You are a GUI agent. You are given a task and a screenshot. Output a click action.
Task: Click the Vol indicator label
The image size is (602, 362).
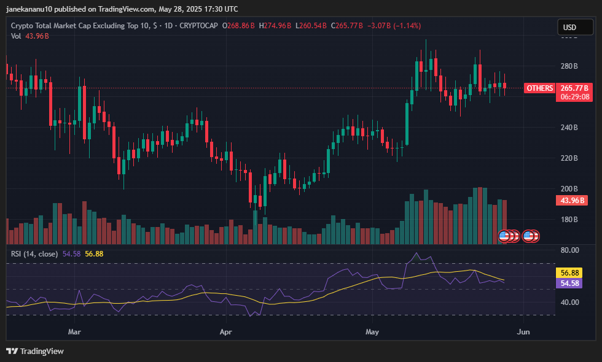(16, 36)
